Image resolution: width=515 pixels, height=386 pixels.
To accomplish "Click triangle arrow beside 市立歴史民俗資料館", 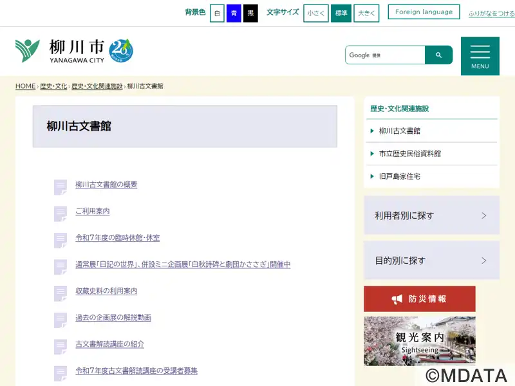I will tap(372, 154).
